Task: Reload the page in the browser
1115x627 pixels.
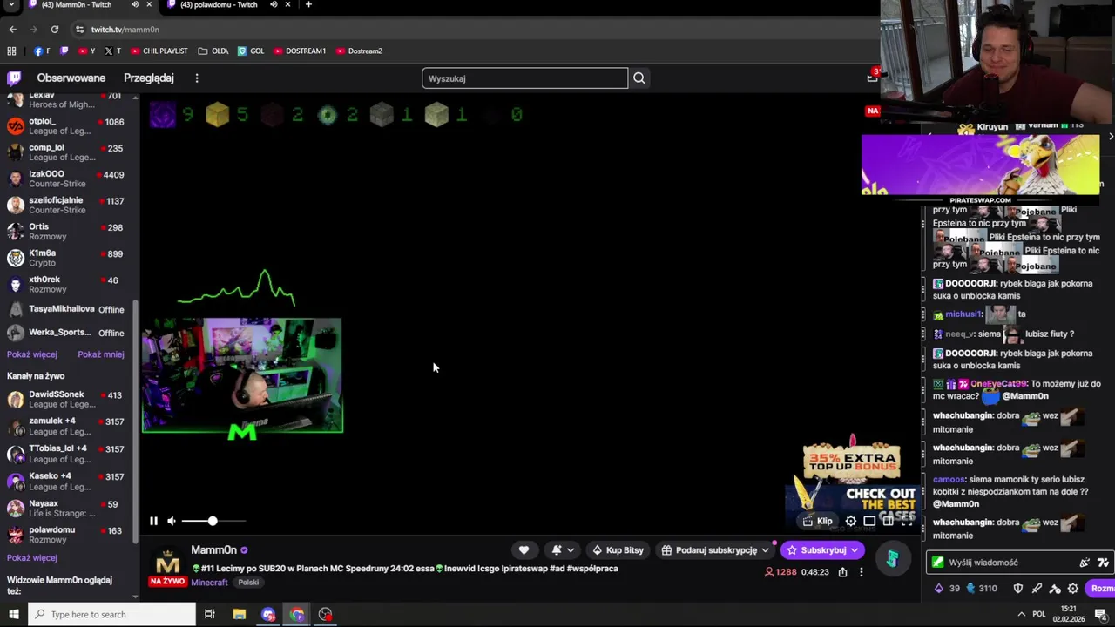Action: pyautogui.click(x=54, y=30)
